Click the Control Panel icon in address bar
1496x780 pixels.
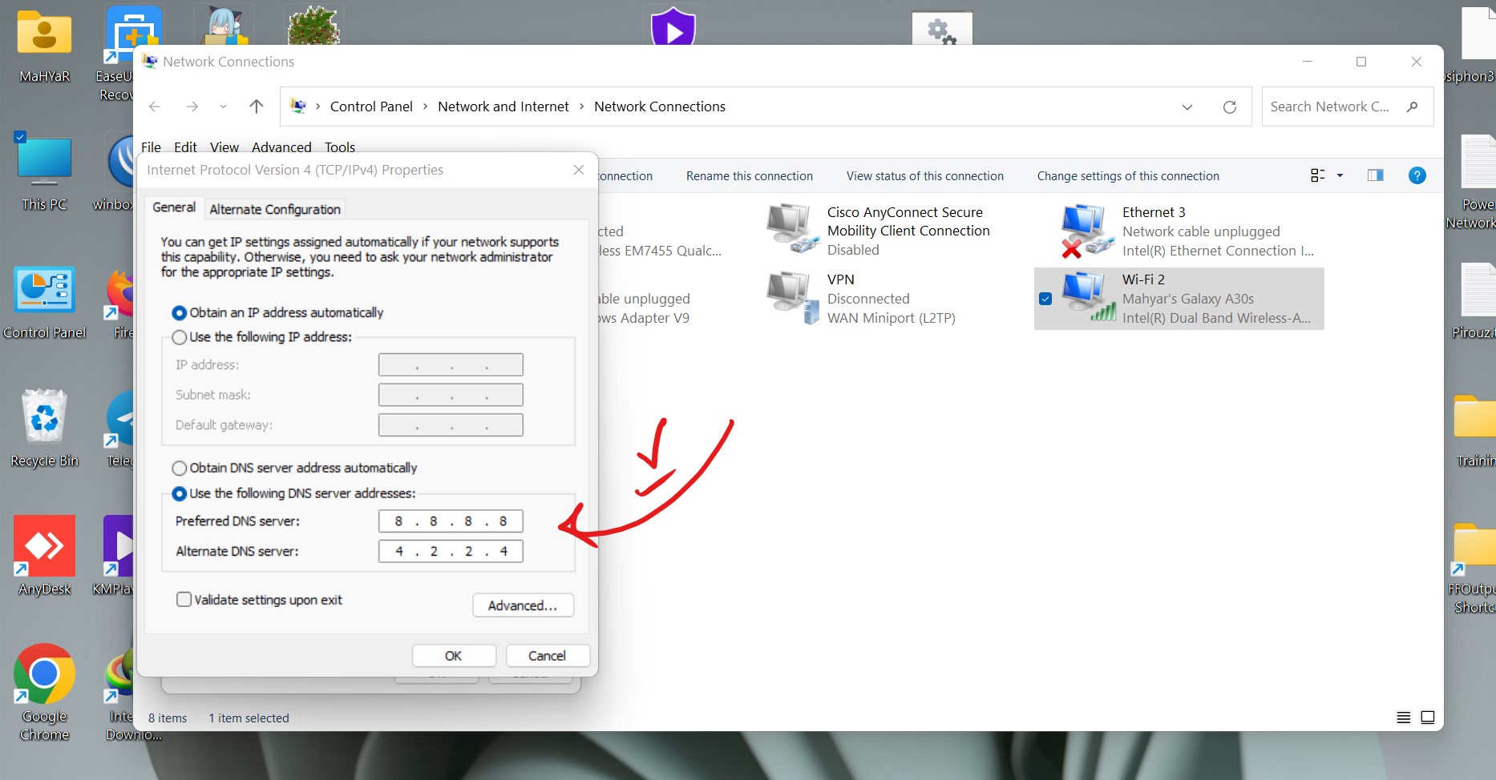tap(298, 106)
